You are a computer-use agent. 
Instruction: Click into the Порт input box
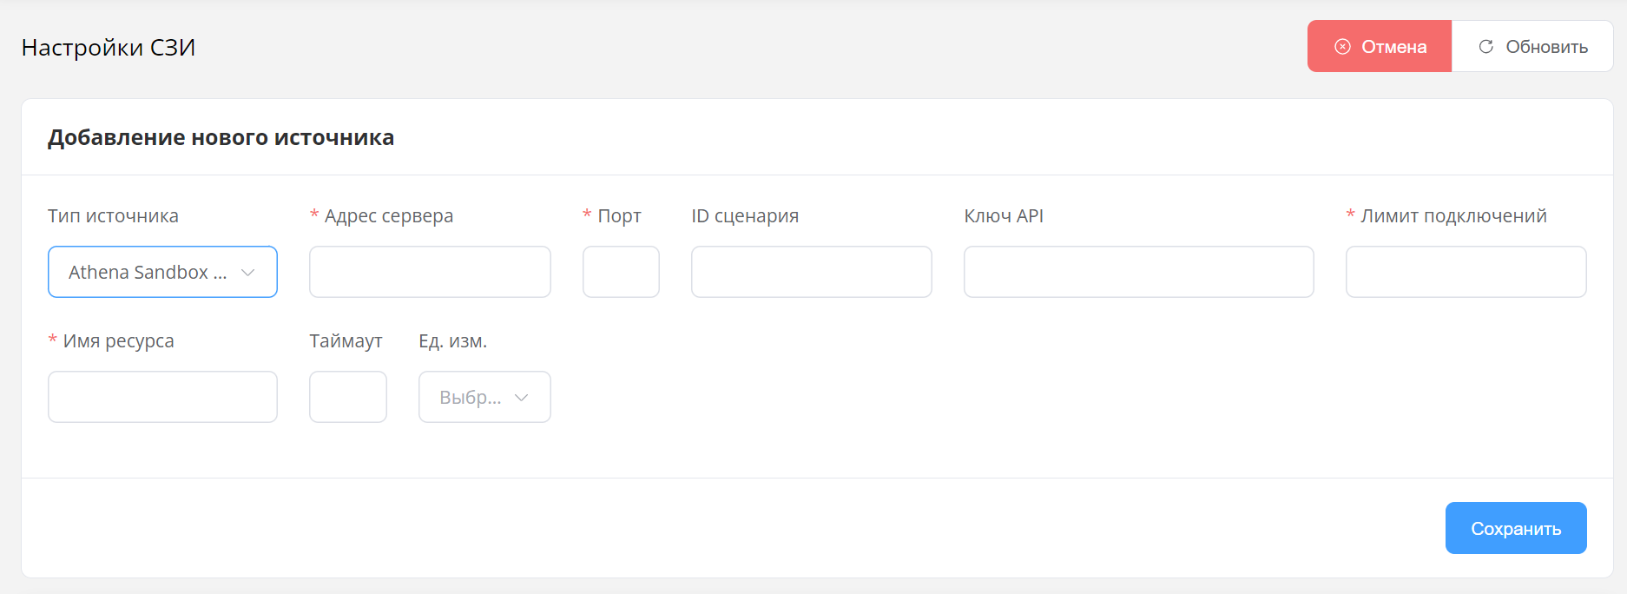click(621, 273)
